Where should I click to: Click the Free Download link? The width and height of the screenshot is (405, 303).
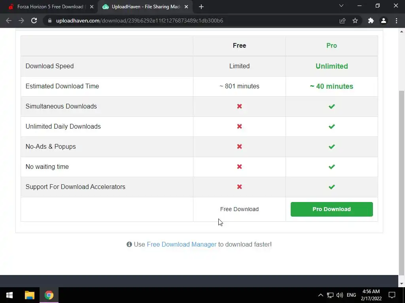coord(239,209)
